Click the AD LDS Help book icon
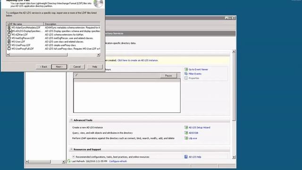Image resolution: width=302 pixels, height=170 pixels. pyautogui.click(x=186, y=157)
